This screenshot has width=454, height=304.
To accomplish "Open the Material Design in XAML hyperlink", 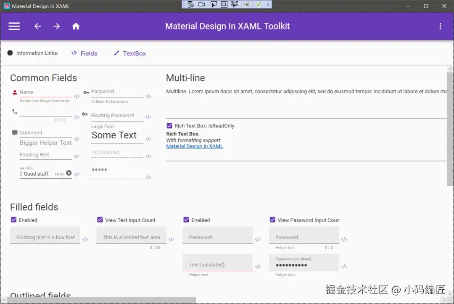I will coord(195,146).
